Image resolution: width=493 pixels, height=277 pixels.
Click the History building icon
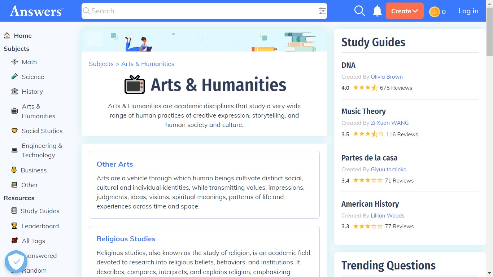tap(14, 91)
